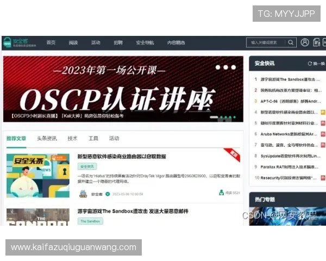326x261 pixels.
Task: Click the green verified badge icon
Action: pyautogui.click(x=108, y=194)
